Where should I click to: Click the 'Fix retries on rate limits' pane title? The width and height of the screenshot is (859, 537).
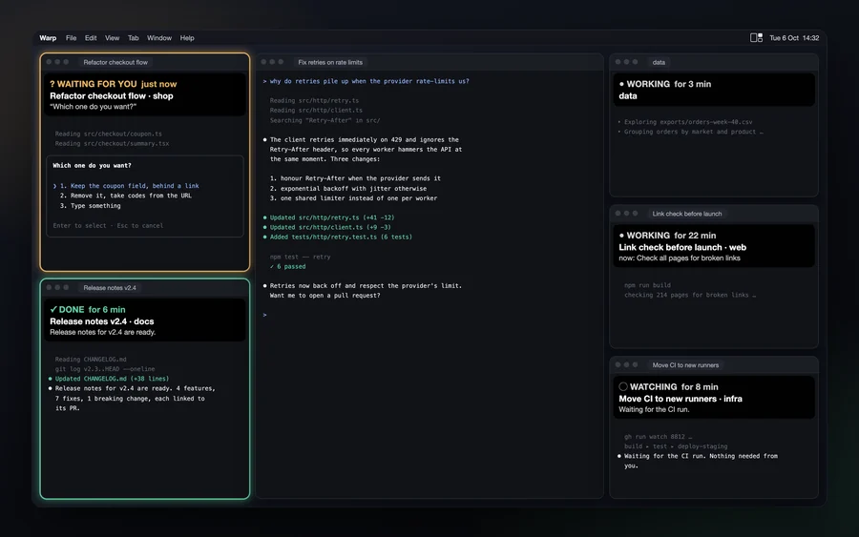tap(330, 62)
